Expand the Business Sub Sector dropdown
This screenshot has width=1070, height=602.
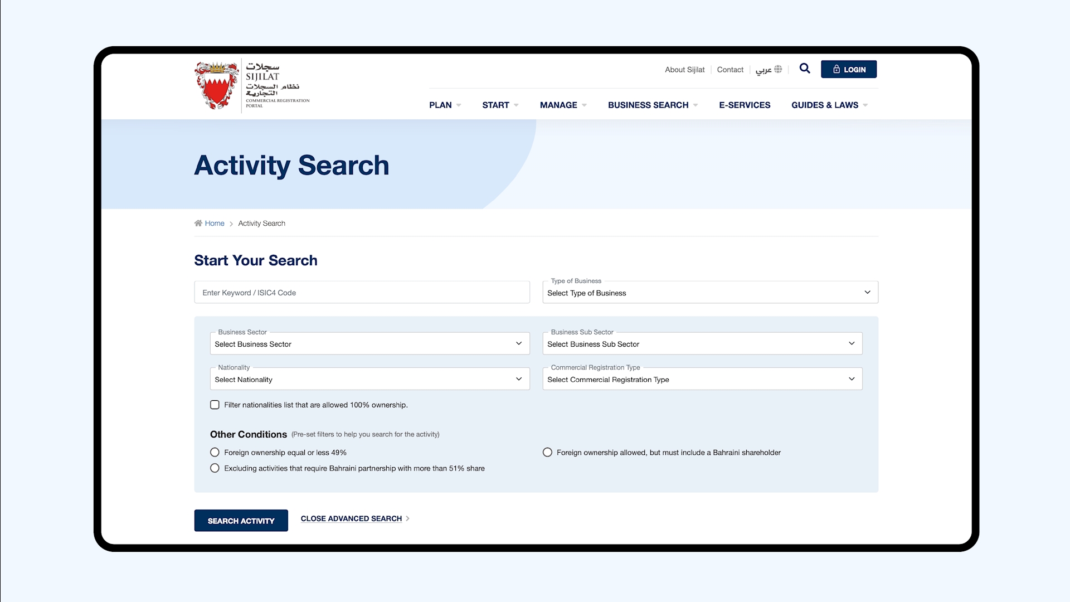tap(702, 343)
